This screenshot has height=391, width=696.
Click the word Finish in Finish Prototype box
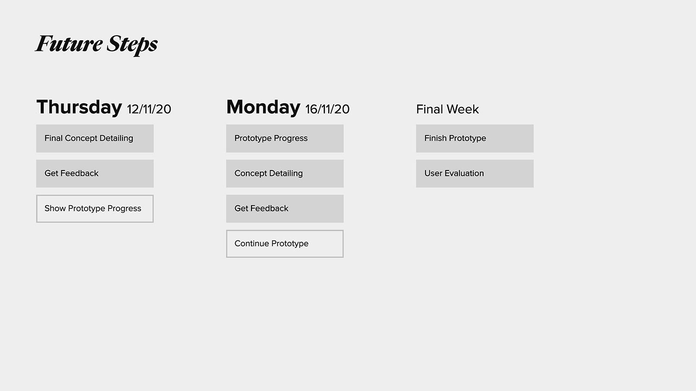[x=435, y=139]
